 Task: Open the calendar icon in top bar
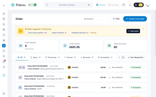124,5
